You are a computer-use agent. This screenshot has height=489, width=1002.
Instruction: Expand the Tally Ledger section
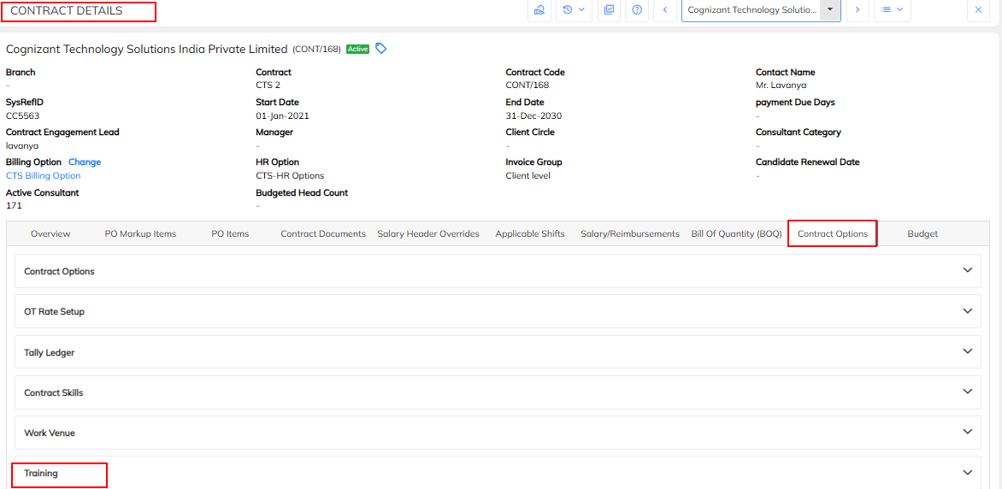(x=967, y=351)
